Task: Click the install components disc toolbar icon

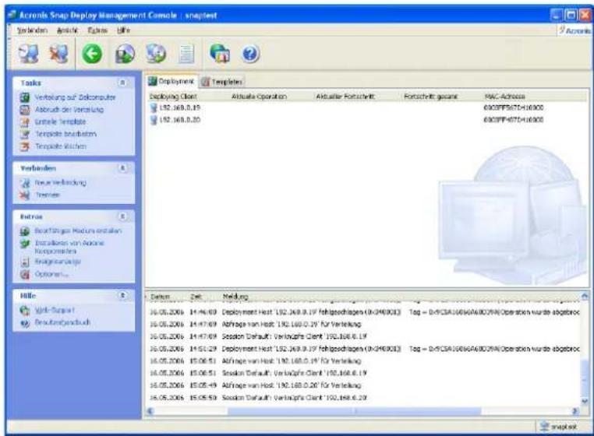Action: (156, 54)
